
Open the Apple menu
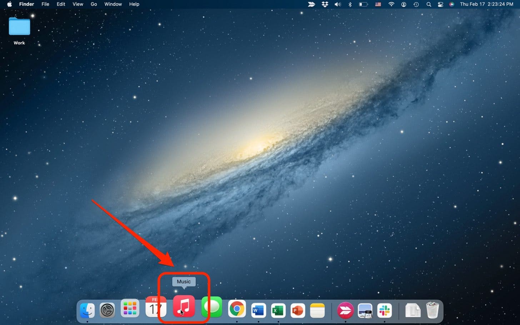[x=10, y=4]
